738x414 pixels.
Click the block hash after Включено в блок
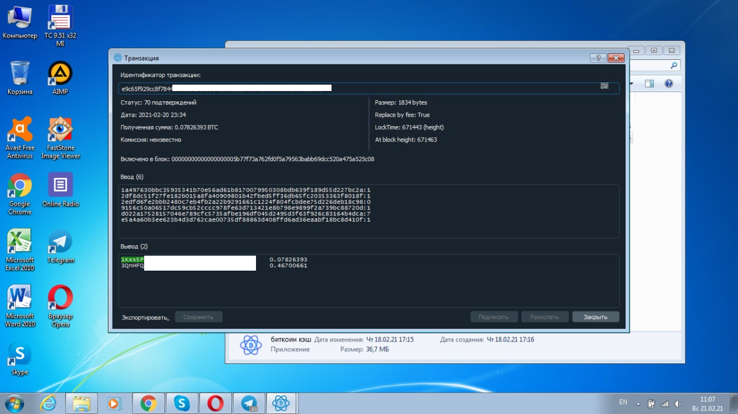[273, 159]
